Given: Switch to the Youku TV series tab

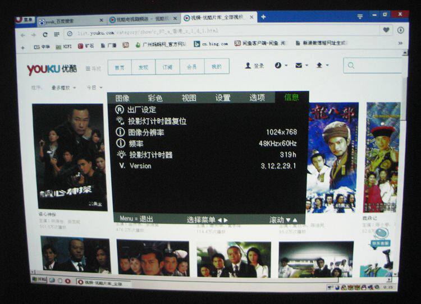Looking at the screenshot, I should 144,19.
